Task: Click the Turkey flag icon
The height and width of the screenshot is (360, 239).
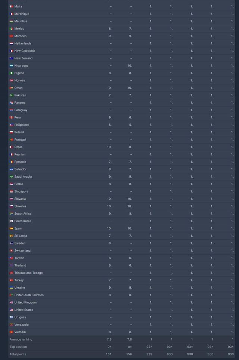Action: (11, 280)
